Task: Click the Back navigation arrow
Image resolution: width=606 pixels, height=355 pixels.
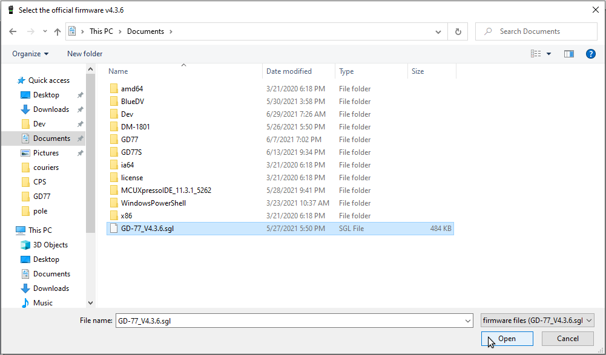Action: tap(13, 31)
